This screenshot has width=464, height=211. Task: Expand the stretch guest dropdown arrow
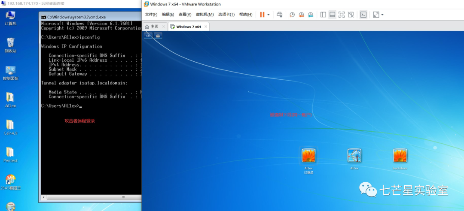tap(382, 15)
